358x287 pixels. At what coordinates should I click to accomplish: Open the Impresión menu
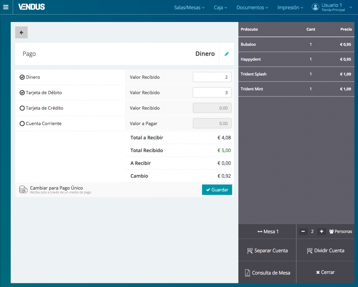[290, 7]
